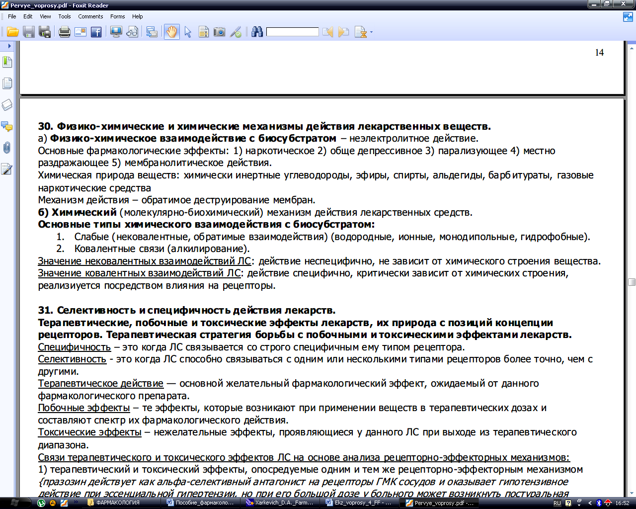Select the arrow Select Annotation tool
This screenshot has height=509, width=636.
tap(188, 32)
